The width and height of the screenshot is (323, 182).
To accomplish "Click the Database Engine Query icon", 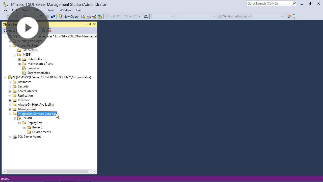I will click(x=83, y=16).
